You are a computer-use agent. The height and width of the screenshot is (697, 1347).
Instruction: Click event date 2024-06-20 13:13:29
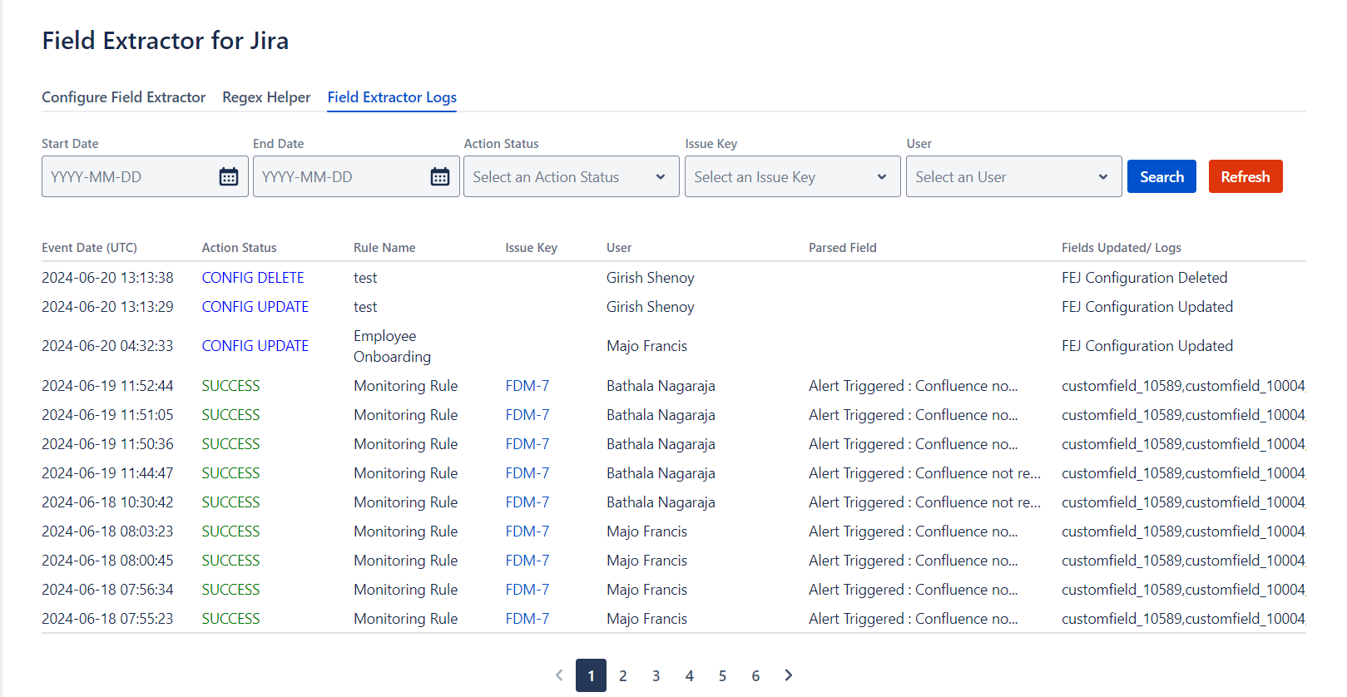(108, 307)
